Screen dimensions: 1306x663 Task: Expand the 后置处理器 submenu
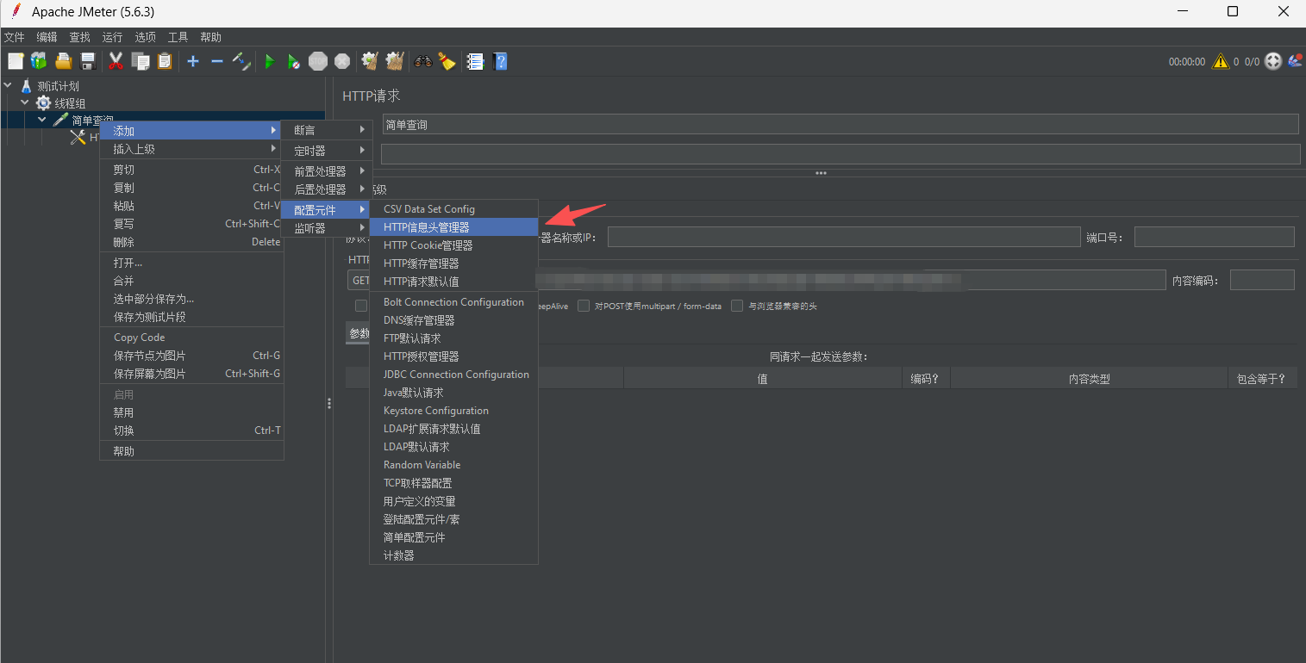tap(328, 189)
